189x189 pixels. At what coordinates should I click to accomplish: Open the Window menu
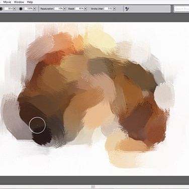(x=19, y=2)
